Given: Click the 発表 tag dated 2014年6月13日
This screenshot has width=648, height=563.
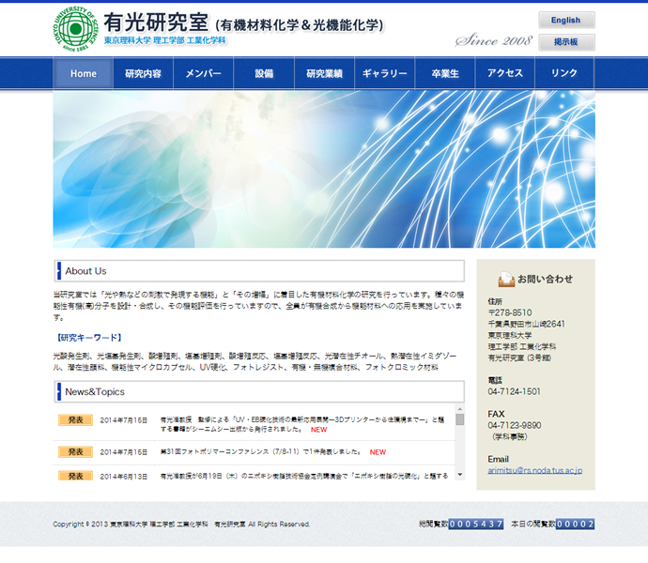Looking at the screenshot, I should (76, 476).
